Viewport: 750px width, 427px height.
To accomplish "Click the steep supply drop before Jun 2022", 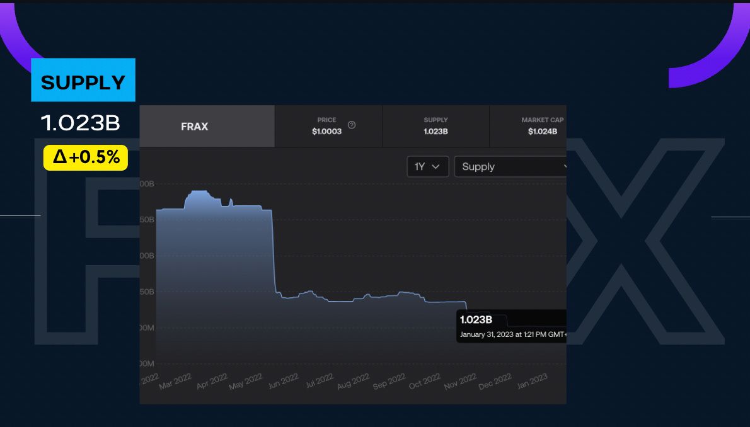I will (274, 252).
